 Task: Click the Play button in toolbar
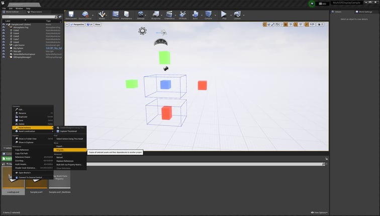224,15
